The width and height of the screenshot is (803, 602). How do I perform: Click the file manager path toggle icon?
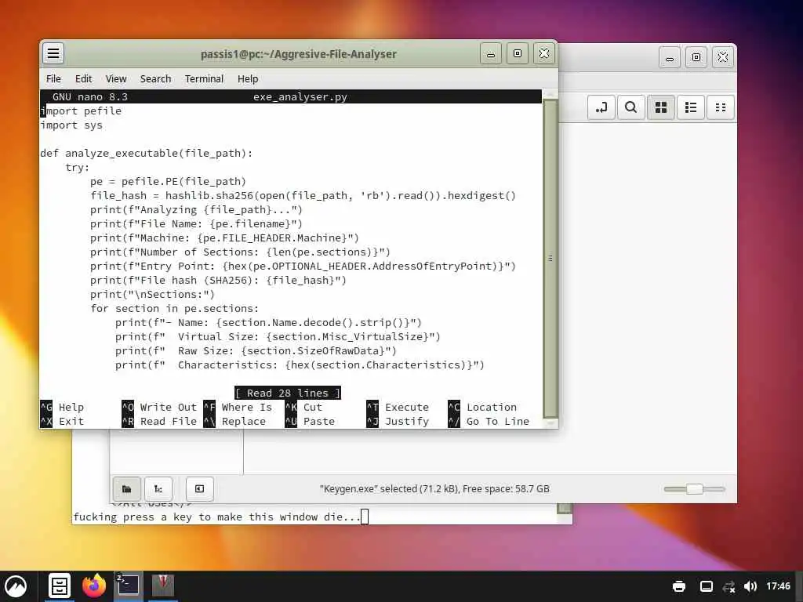pyautogui.click(x=601, y=107)
